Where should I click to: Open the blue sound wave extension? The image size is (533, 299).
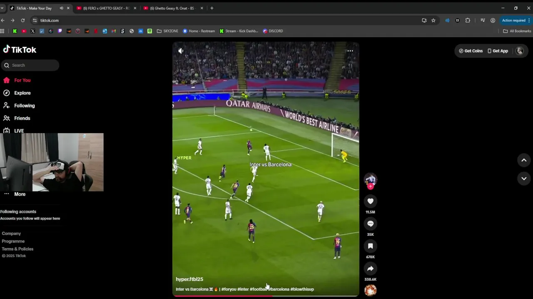coord(447,20)
